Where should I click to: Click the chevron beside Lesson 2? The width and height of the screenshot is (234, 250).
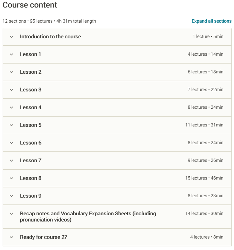(11, 72)
